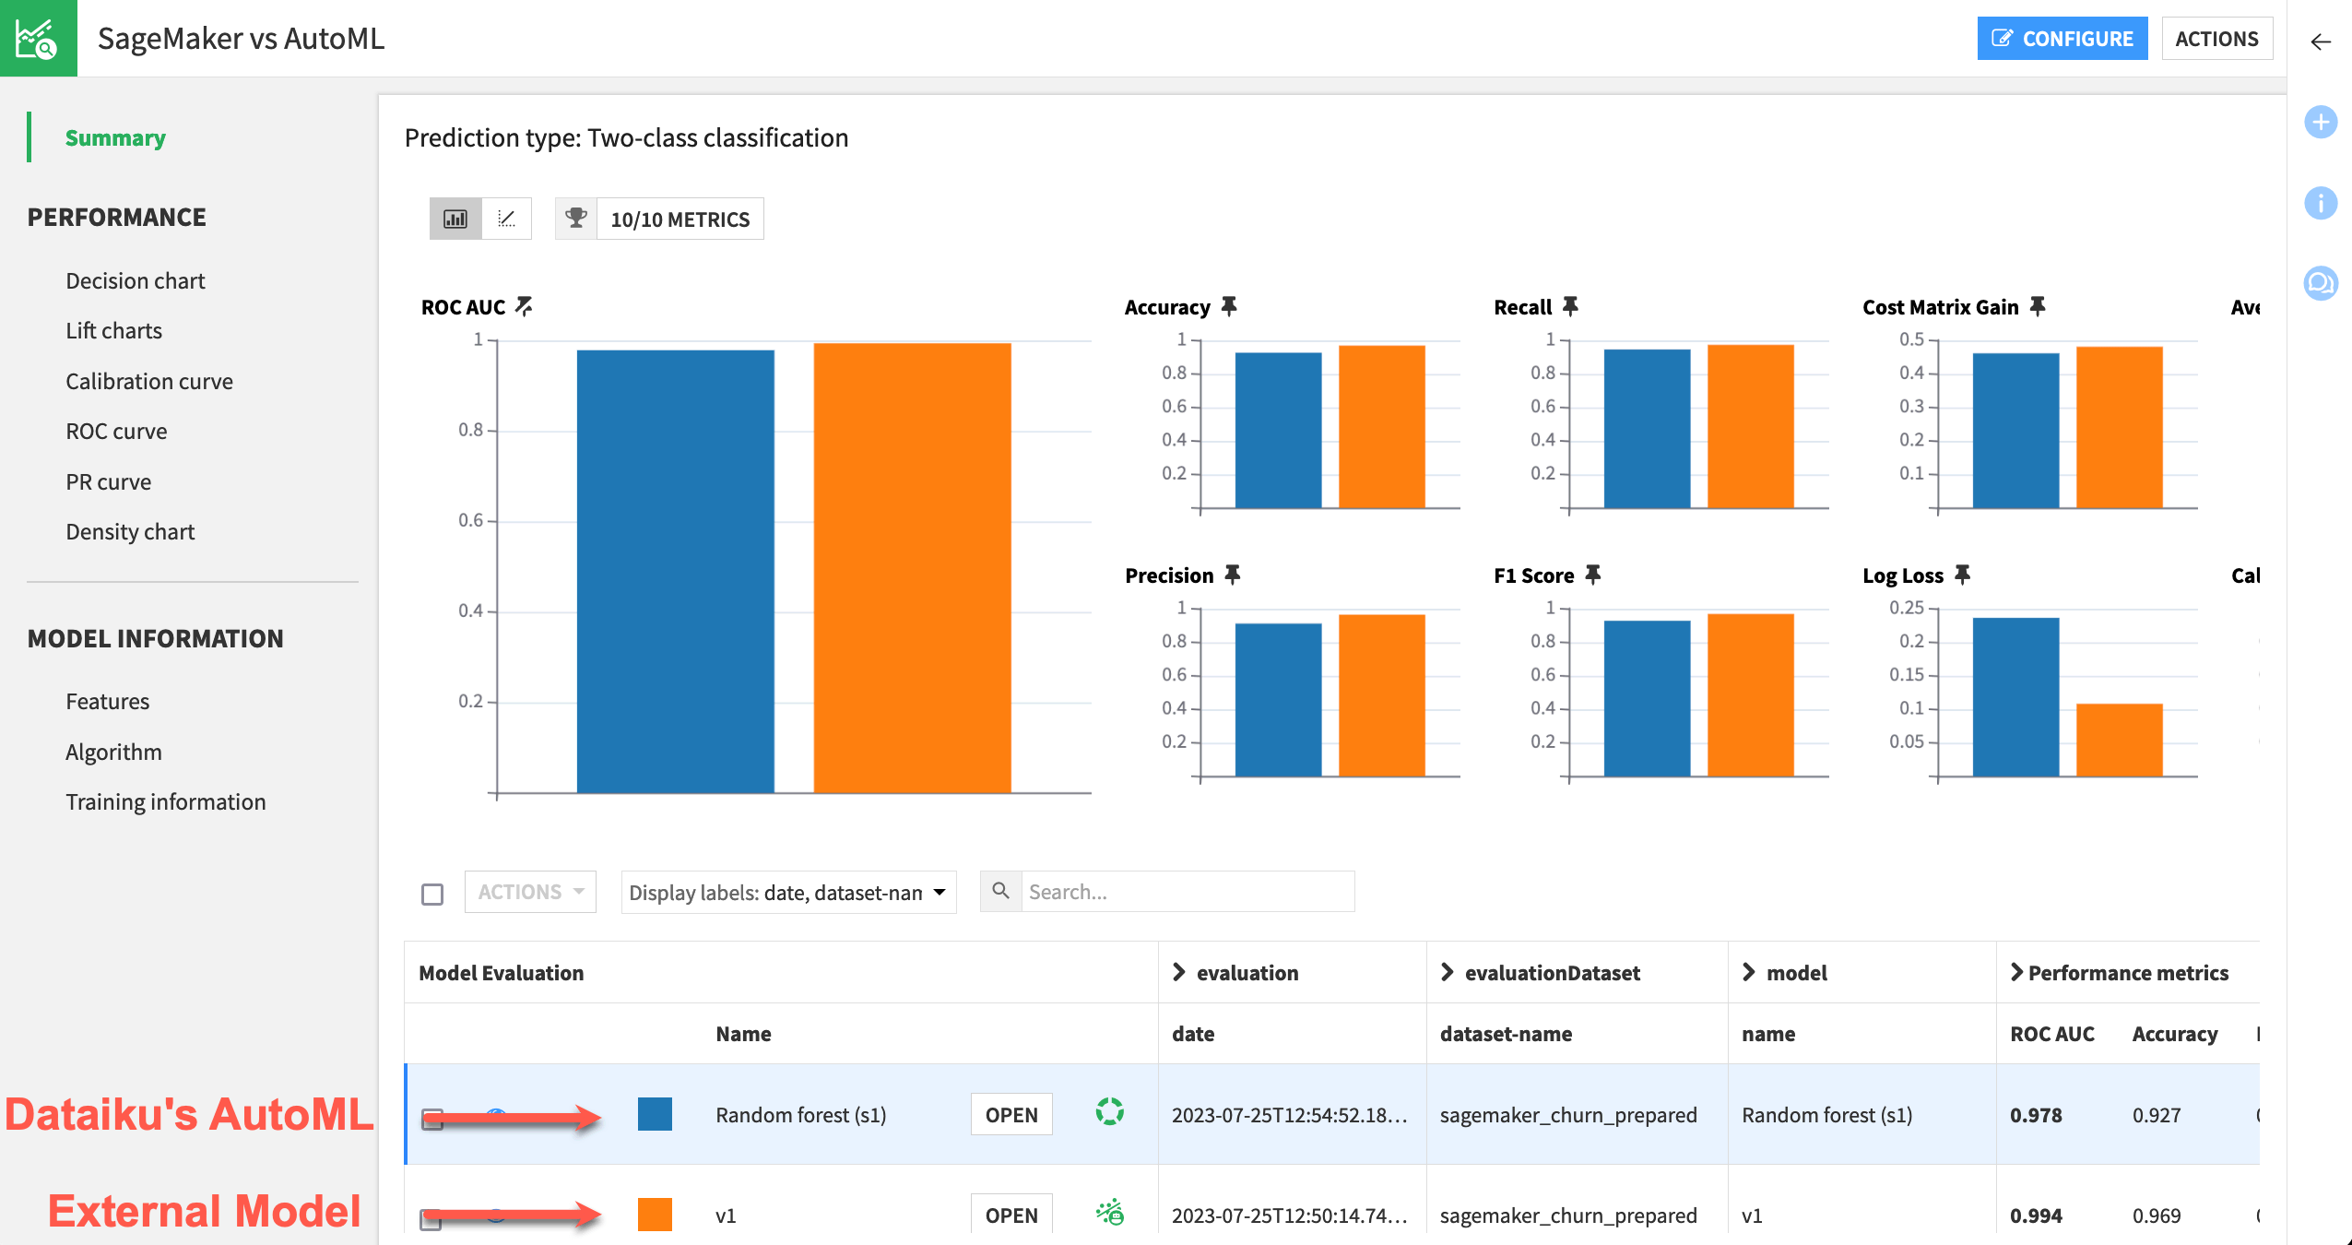Navigate to ROC curve section
The width and height of the screenshot is (2352, 1245).
117,430
